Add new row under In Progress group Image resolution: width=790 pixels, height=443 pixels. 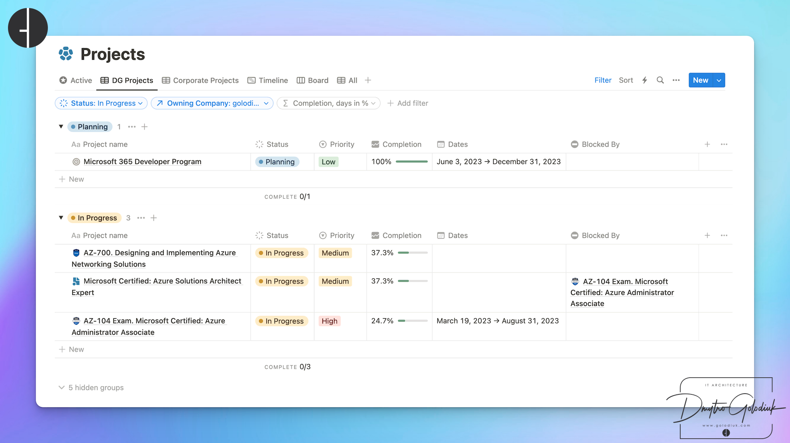(x=72, y=349)
